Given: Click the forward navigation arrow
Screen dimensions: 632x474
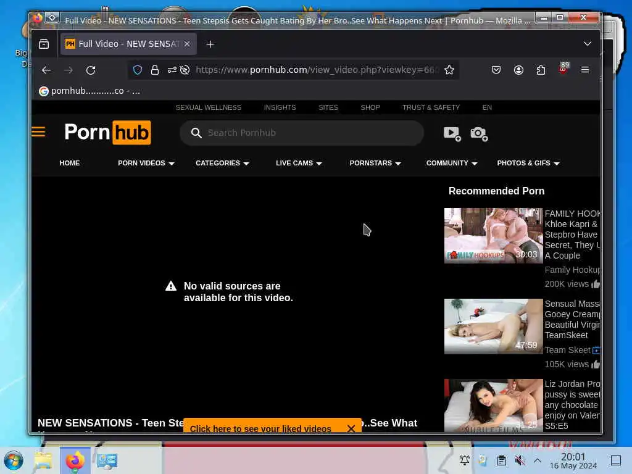Looking at the screenshot, I should [69, 70].
